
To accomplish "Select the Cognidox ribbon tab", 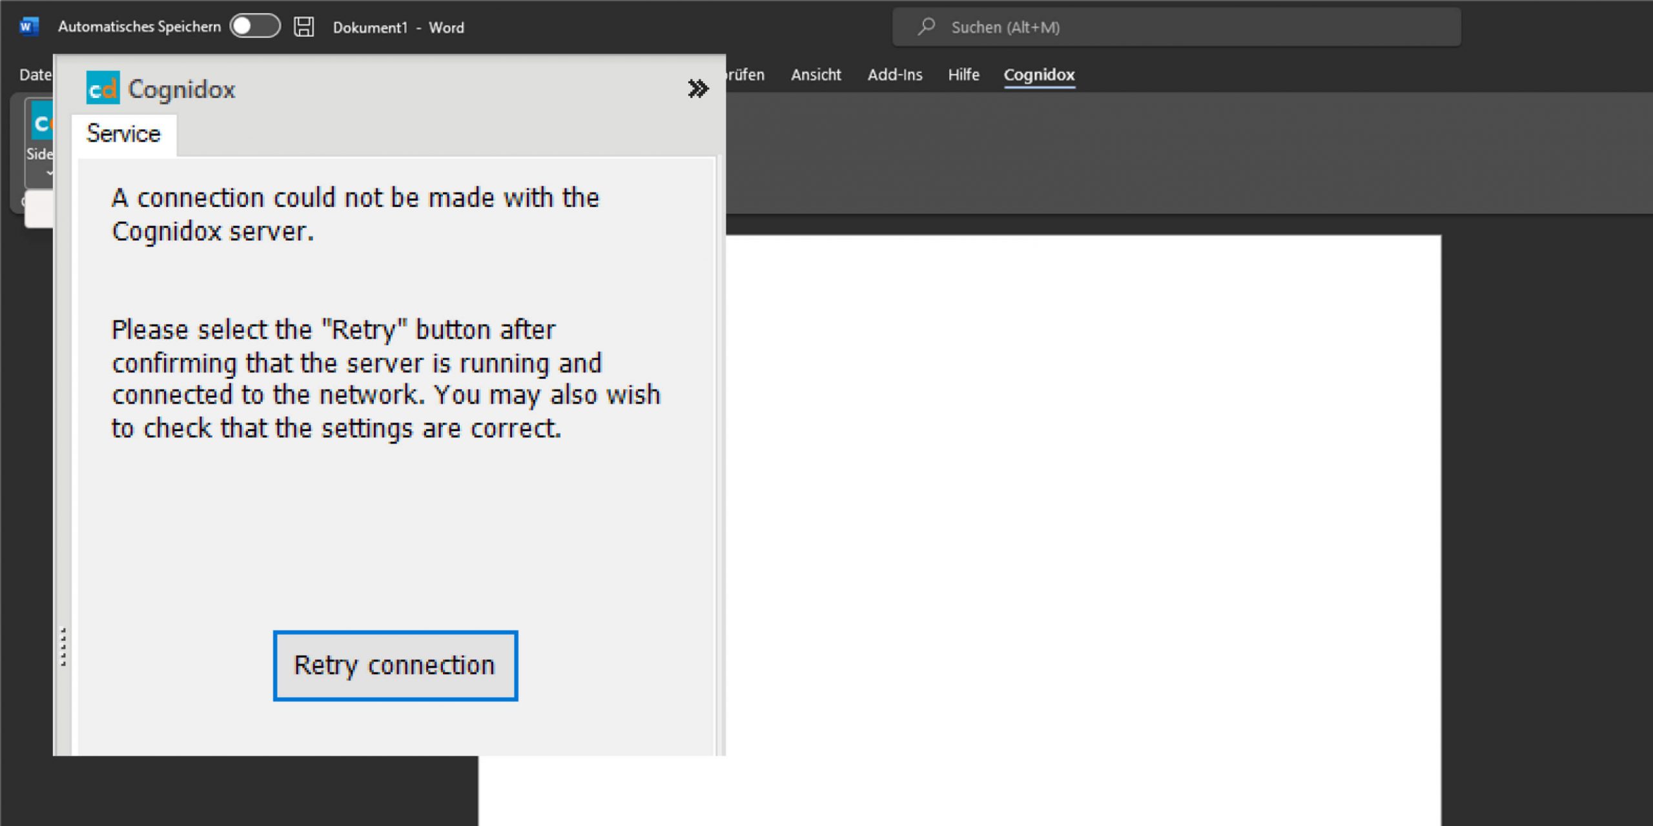I will (1038, 75).
